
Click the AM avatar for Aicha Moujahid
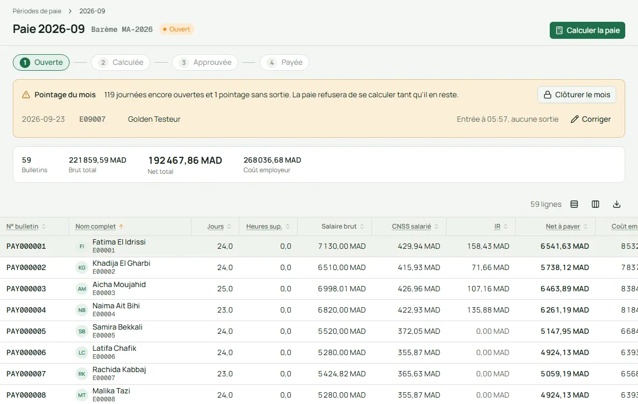(82, 289)
